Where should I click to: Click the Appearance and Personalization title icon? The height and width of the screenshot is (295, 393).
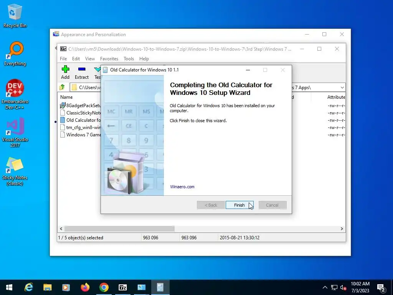[x=56, y=34]
